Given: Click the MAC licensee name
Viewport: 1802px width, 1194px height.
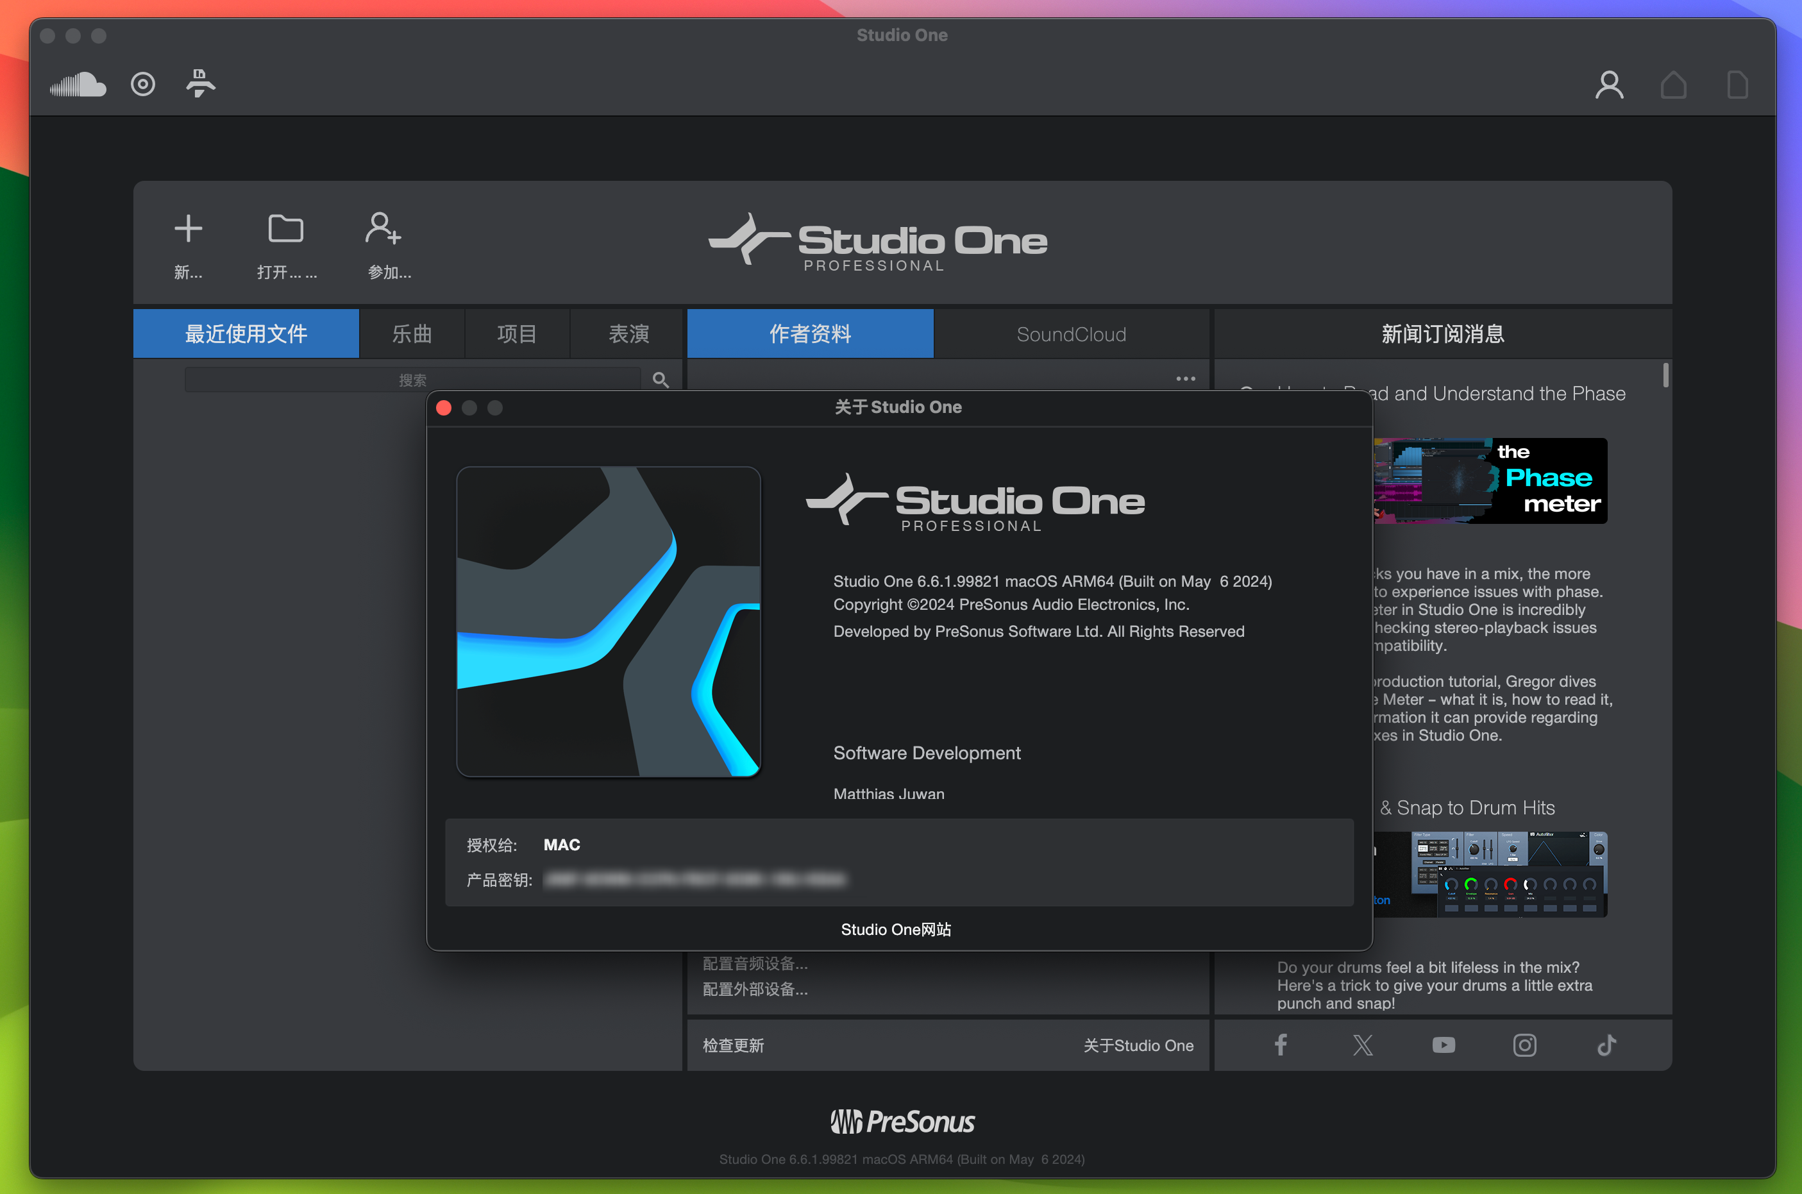Looking at the screenshot, I should (562, 845).
